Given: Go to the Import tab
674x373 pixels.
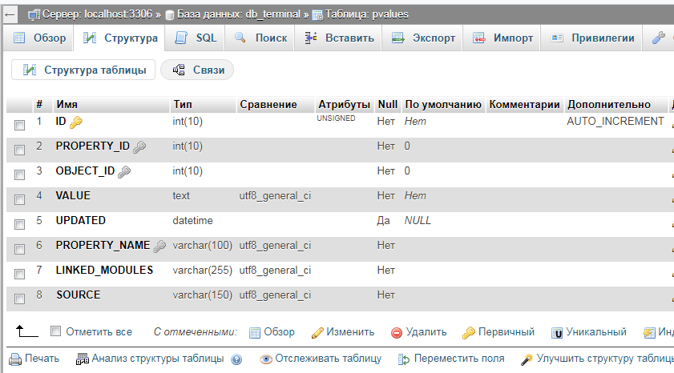Looking at the screenshot, I should (x=502, y=38).
